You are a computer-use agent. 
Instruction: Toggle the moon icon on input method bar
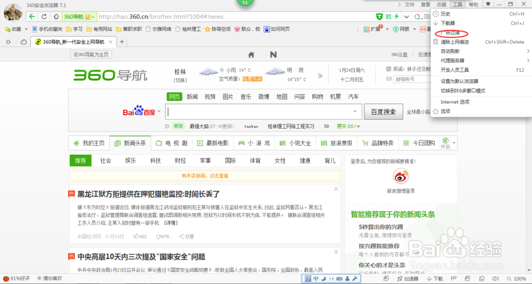323,279
